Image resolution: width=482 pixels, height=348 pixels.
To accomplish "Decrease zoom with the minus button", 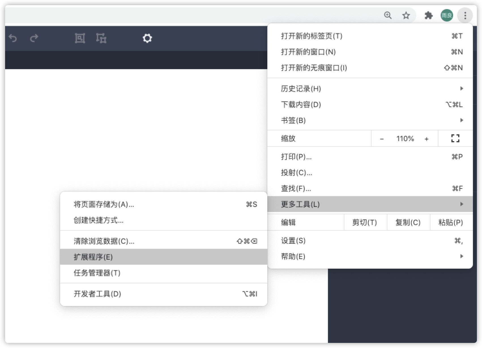I will tap(381, 139).
